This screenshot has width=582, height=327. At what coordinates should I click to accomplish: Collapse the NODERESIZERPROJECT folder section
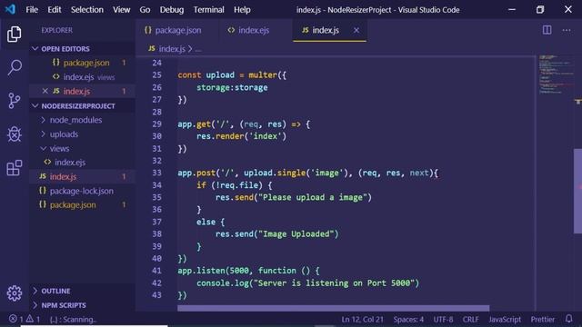pyautogui.click(x=35, y=105)
